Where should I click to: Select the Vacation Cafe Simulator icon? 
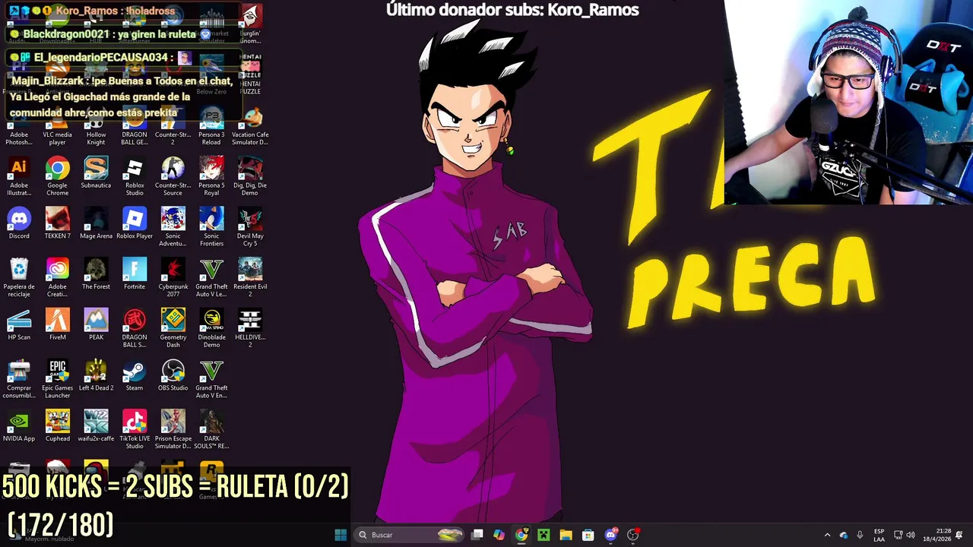pos(250,125)
